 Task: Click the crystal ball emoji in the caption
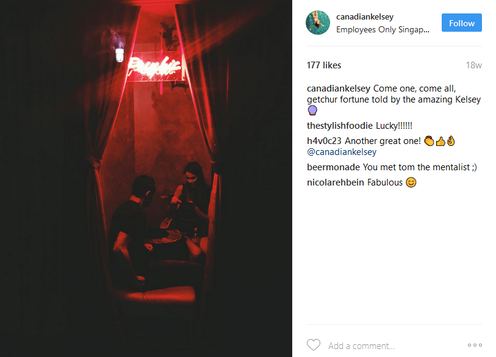[312, 110]
